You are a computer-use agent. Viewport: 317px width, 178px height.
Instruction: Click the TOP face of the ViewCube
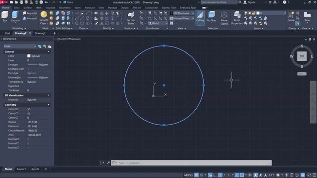(302, 56)
